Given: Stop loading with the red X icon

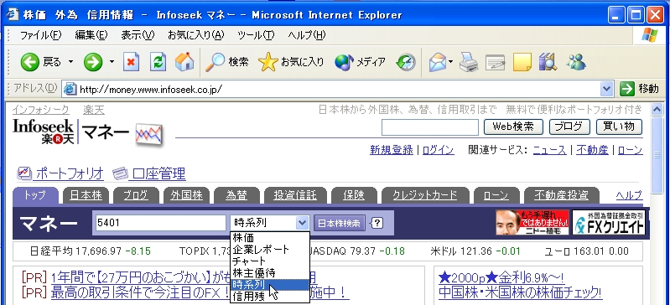Looking at the screenshot, I should (x=131, y=62).
